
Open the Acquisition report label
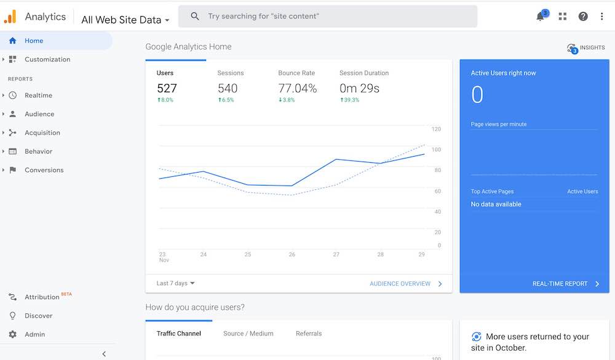[42, 133]
